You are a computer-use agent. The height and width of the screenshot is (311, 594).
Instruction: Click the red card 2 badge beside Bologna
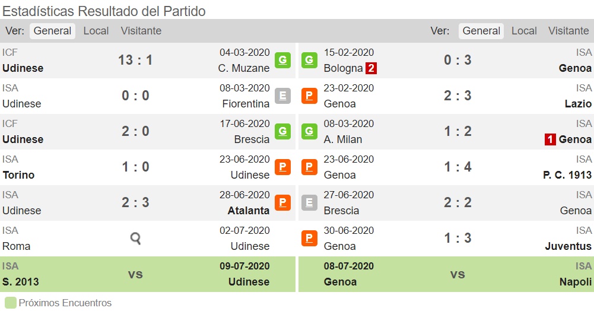click(x=371, y=68)
